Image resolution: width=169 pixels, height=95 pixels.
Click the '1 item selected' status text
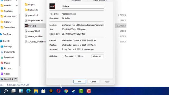(x=14, y=85)
